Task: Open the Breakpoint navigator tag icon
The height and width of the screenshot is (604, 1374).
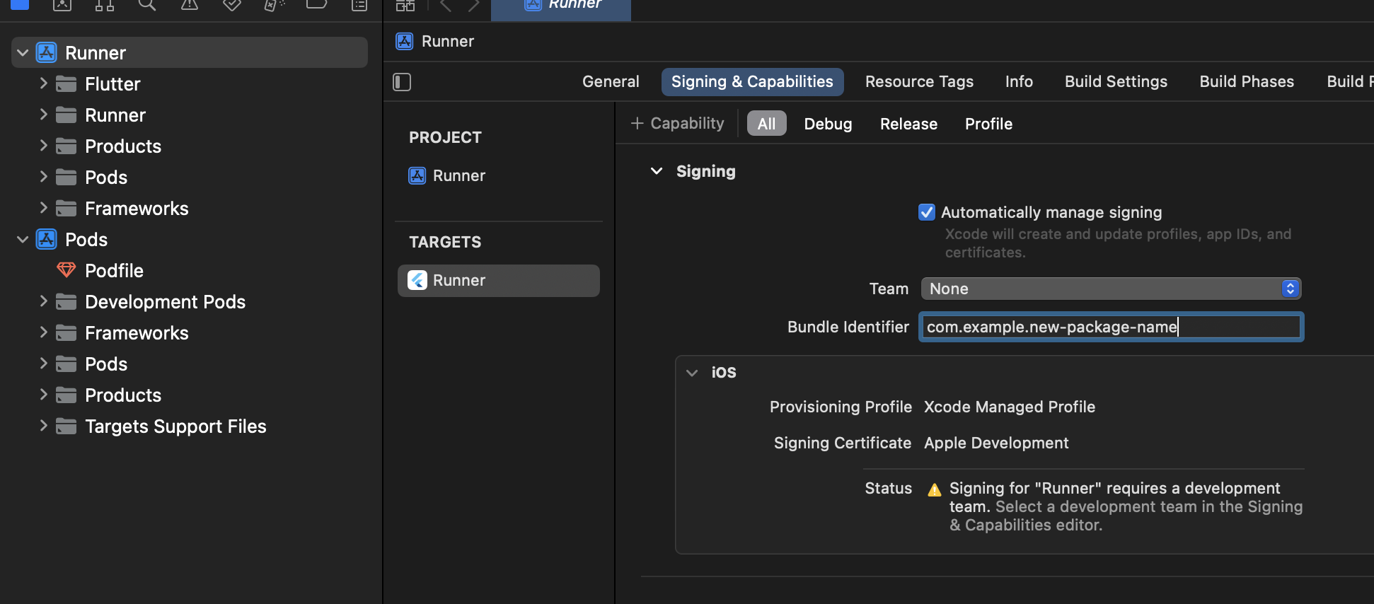Action: (316, 5)
